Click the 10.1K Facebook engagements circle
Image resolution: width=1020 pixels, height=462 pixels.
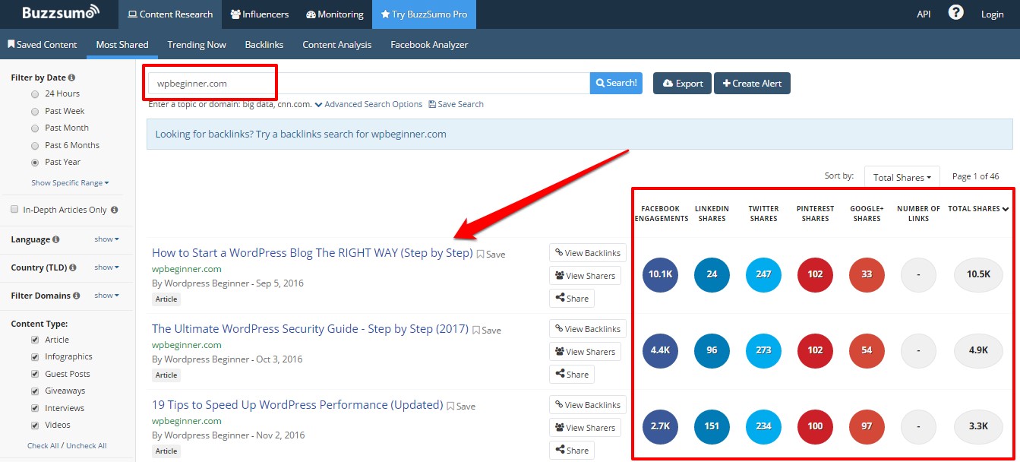660,274
